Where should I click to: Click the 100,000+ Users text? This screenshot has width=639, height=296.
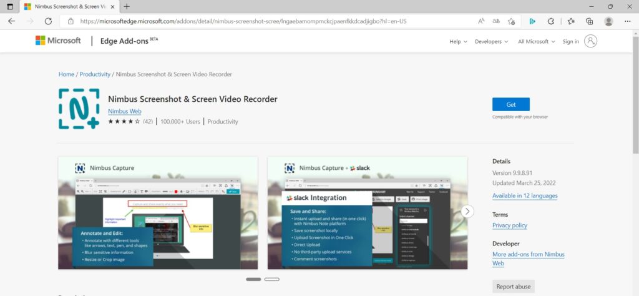point(180,122)
